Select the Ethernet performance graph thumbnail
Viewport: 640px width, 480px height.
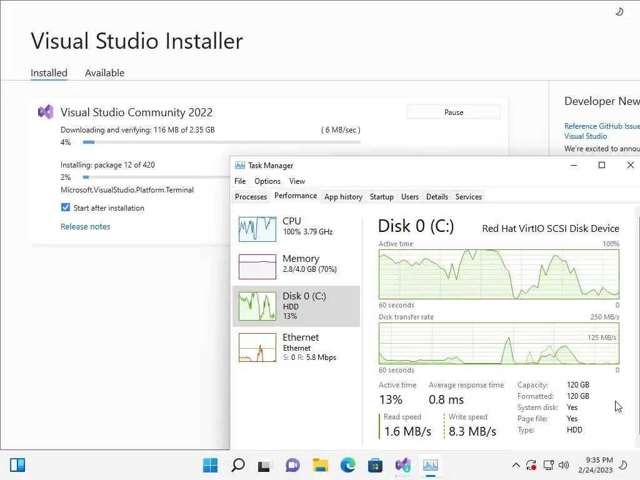pos(257,347)
